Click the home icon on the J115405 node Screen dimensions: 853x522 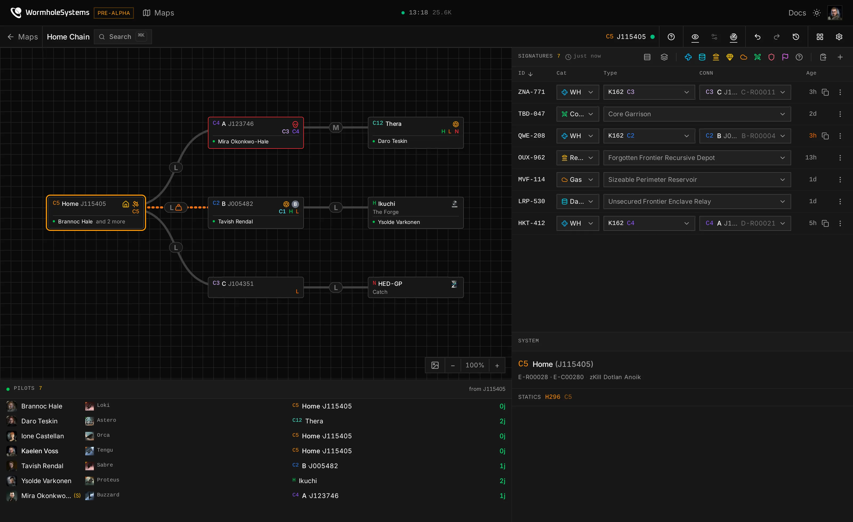click(x=126, y=204)
